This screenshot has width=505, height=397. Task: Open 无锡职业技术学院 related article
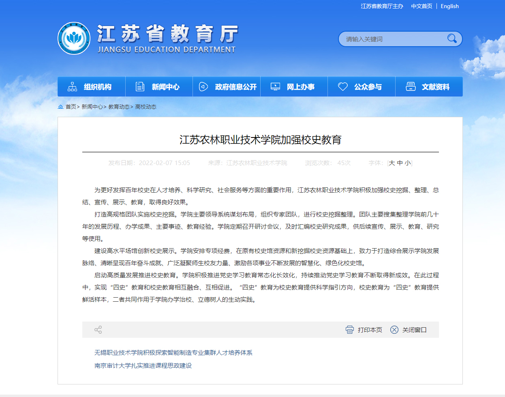173,353
